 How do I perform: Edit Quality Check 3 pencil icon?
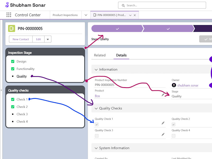coord(163,134)
